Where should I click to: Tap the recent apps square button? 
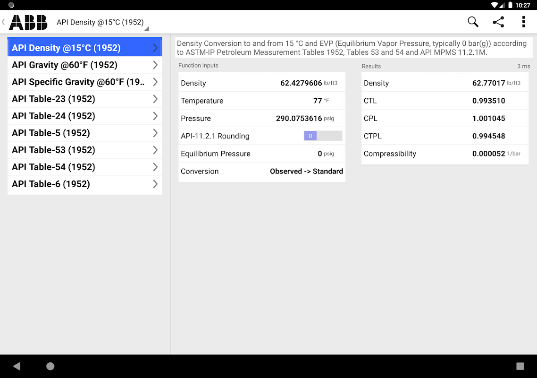click(520, 366)
